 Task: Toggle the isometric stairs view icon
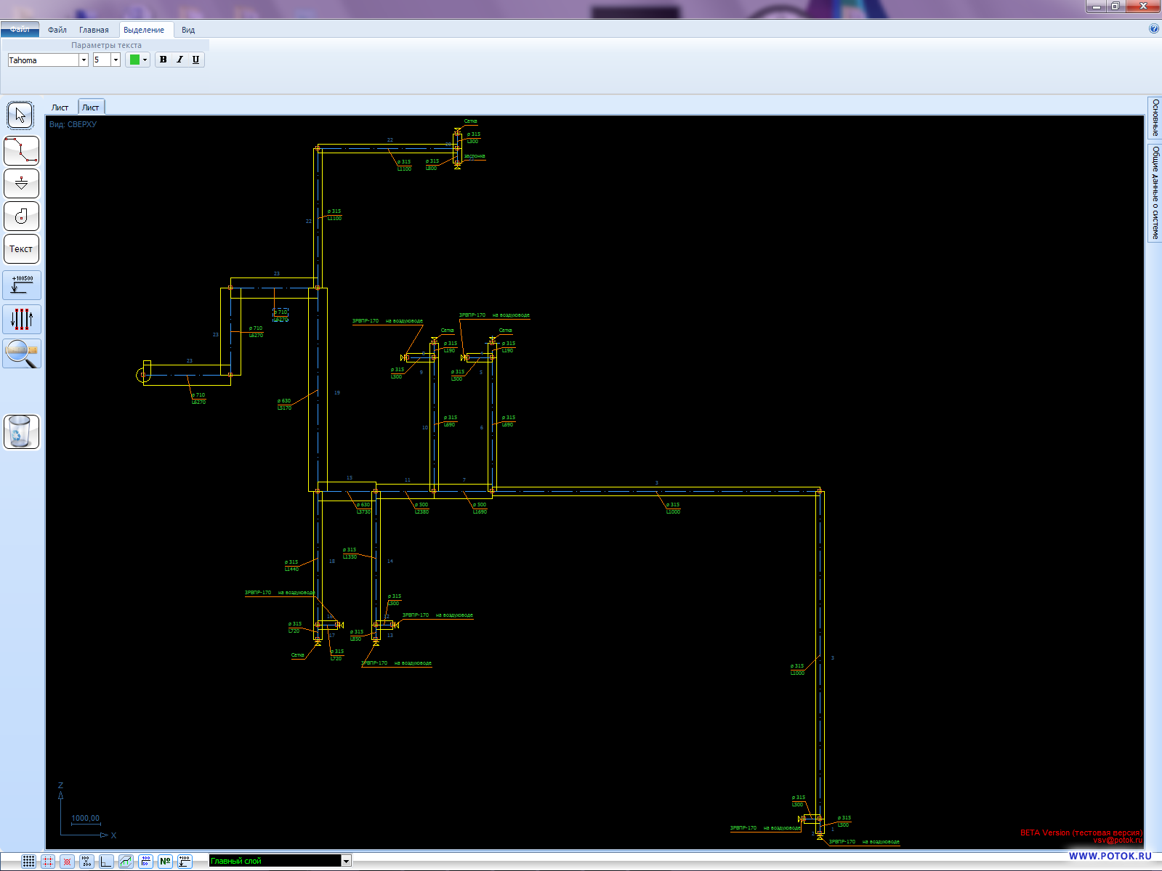coord(126,861)
